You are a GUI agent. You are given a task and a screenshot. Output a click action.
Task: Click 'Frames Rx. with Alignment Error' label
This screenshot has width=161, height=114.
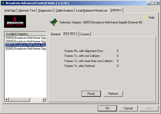(84, 51)
